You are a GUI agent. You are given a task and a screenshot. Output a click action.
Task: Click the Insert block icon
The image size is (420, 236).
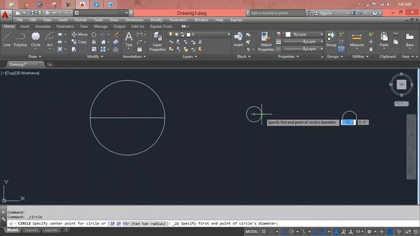point(238,39)
